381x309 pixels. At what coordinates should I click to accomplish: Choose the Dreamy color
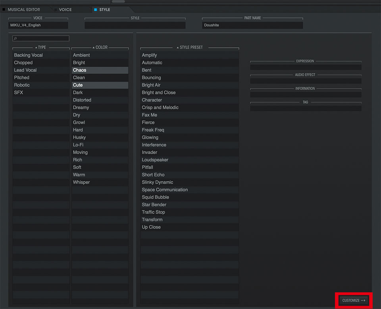click(x=100, y=108)
